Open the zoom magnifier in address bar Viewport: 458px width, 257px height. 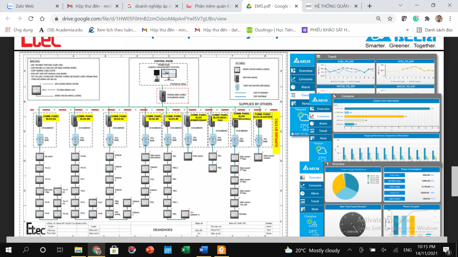(x=378, y=19)
